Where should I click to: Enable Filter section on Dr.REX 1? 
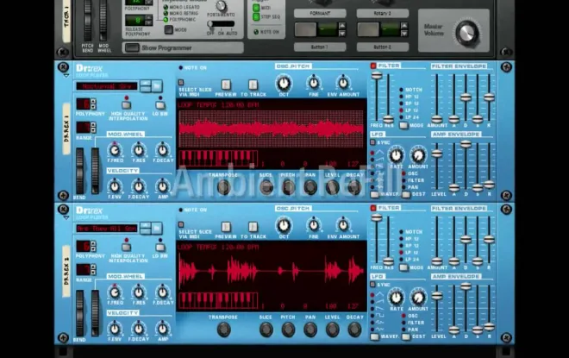[x=373, y=66]
